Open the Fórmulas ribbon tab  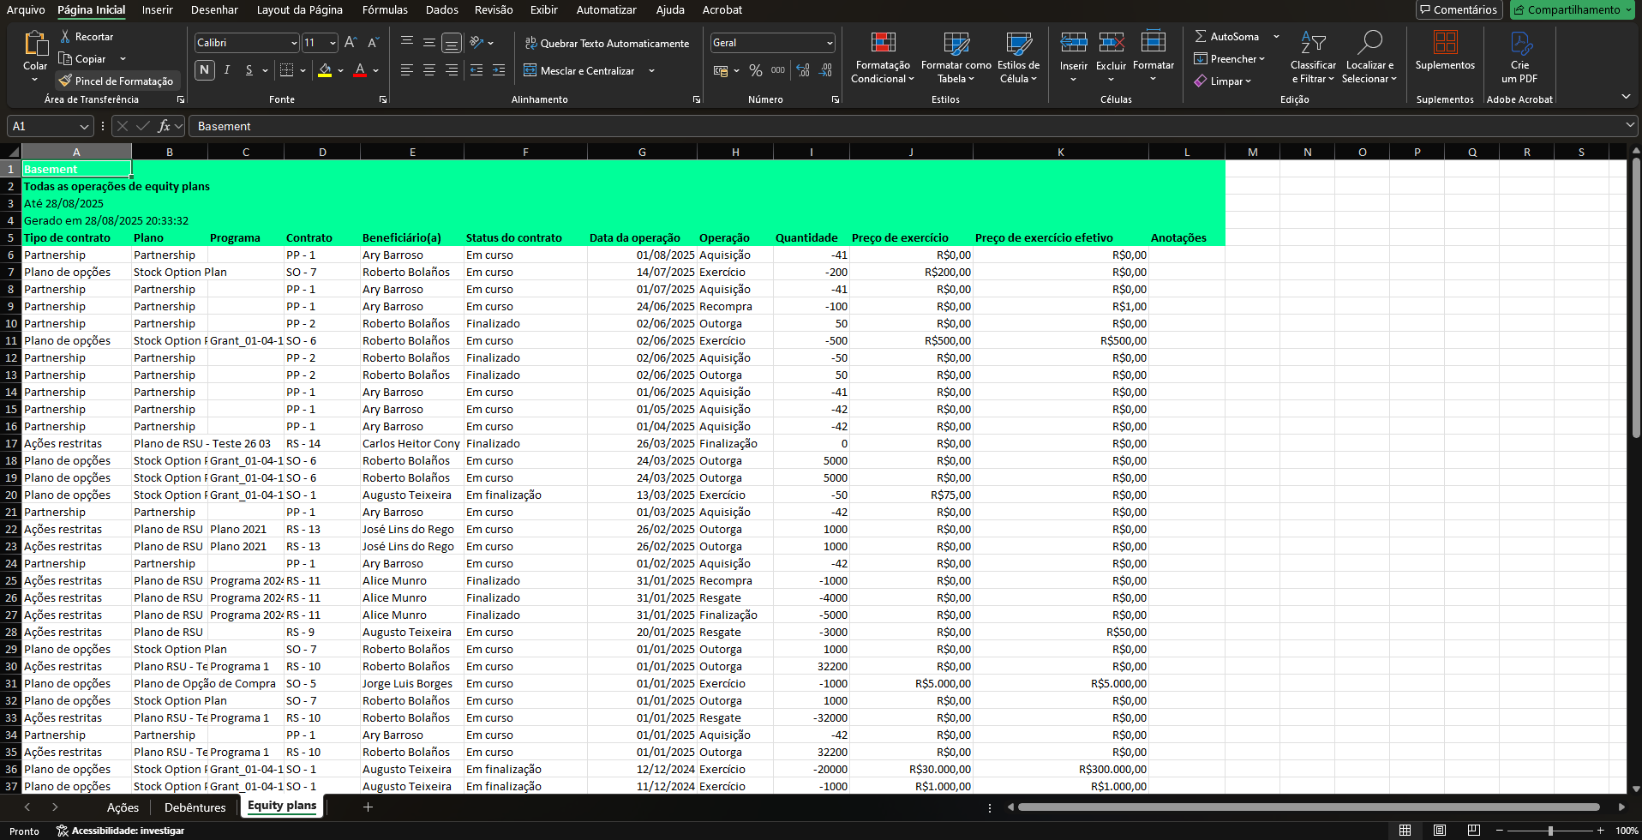point(385,10)
